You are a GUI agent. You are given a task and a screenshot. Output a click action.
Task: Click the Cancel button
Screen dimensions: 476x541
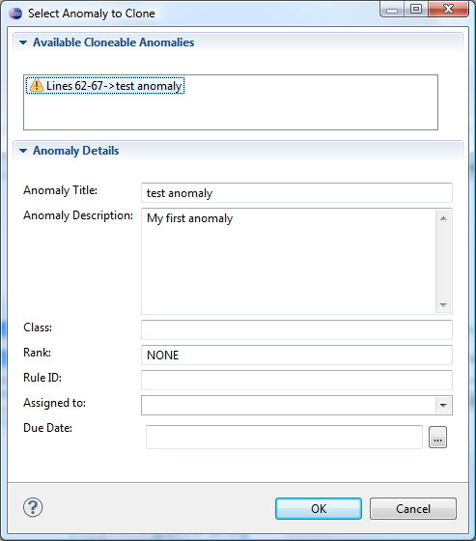pyautogui.click(x=413, y=508)
